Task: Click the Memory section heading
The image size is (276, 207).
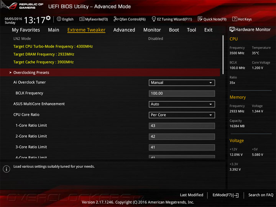Action: click(x=238, y=97)
